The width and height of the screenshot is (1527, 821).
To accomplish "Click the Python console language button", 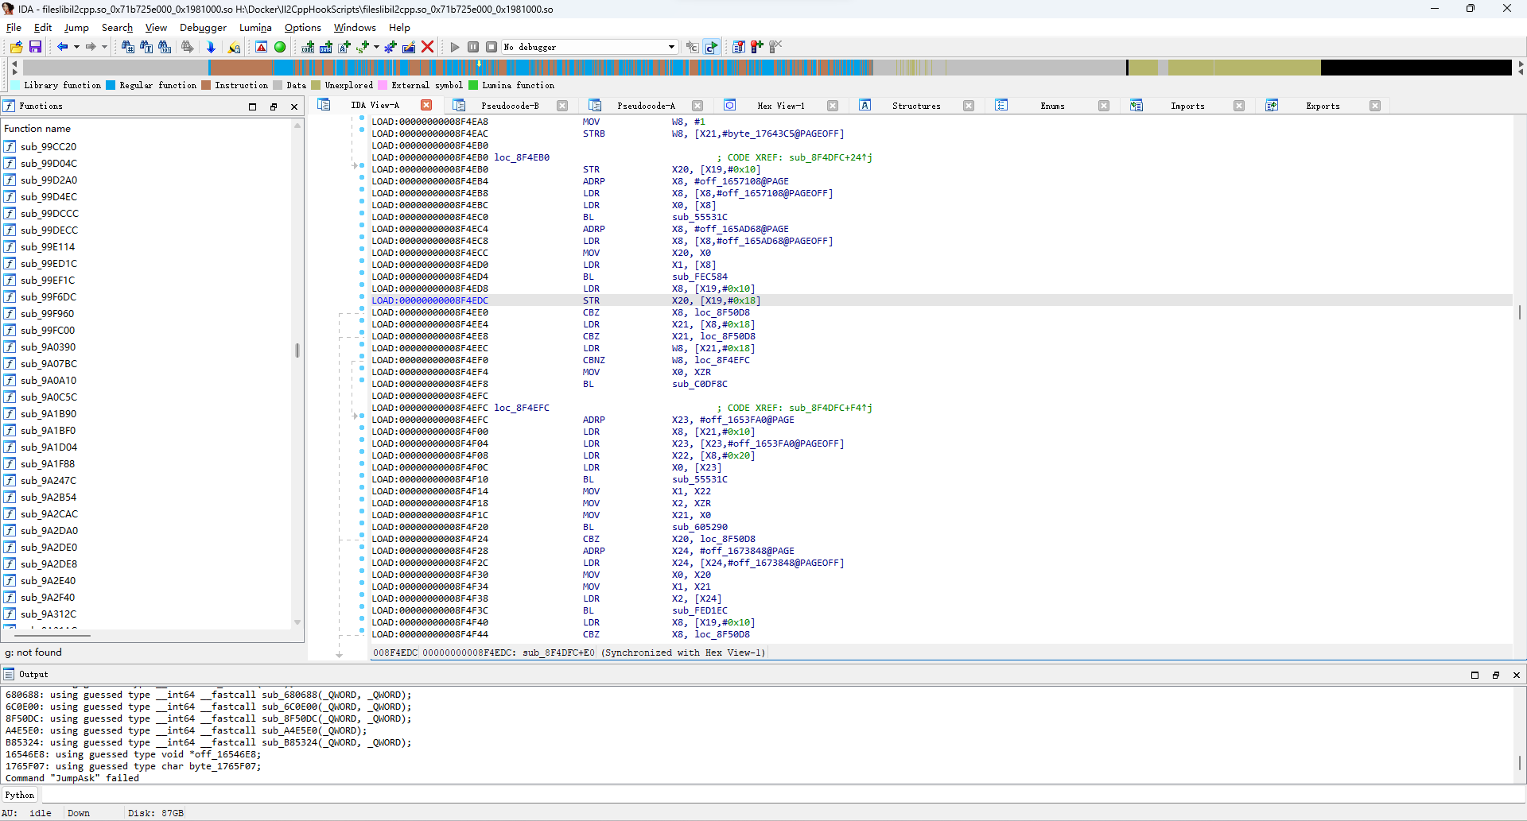I will point(20,795).
